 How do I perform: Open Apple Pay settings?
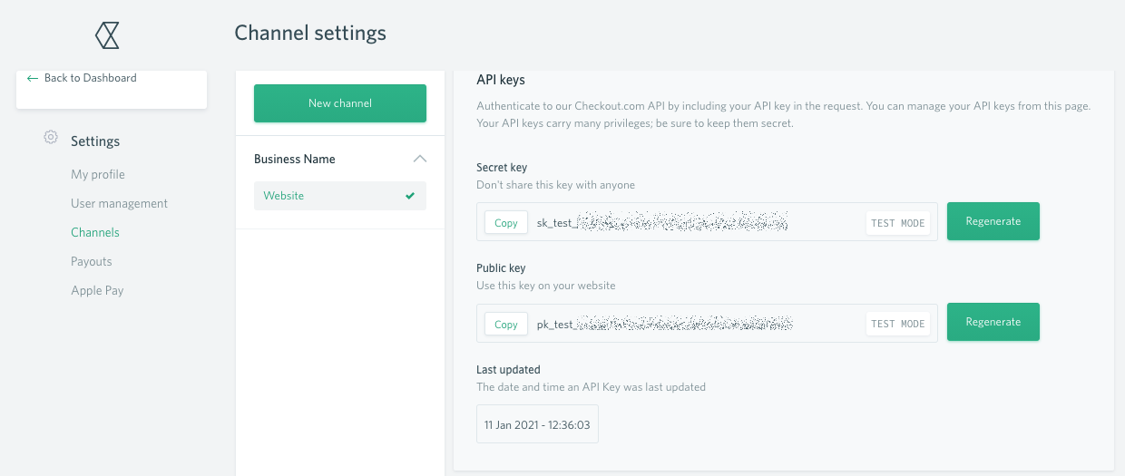(x=97, y=290)
